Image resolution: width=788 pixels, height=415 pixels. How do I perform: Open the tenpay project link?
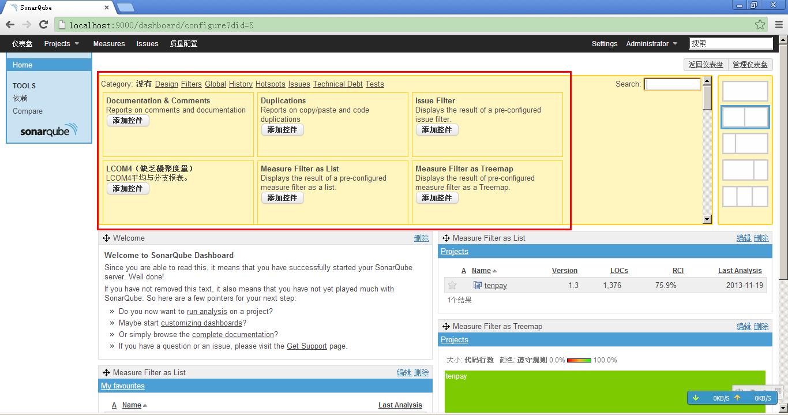click(x=496, y=286)
